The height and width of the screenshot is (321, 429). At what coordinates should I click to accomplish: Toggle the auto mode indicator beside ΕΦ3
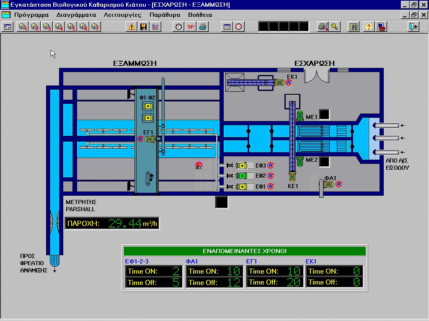click(271, 165)
